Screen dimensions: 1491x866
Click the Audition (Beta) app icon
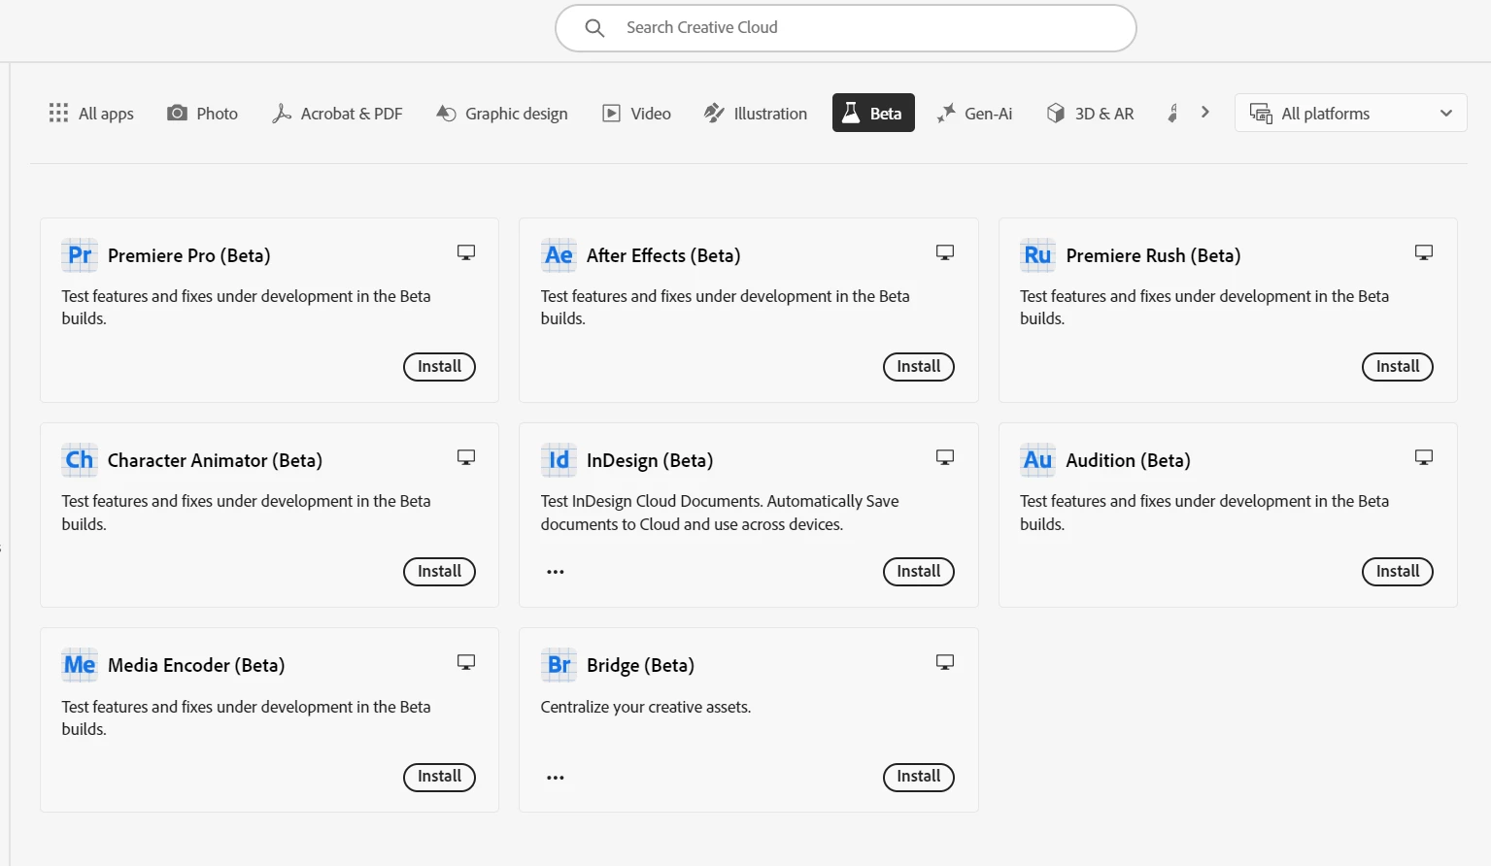pos(1037,460)
